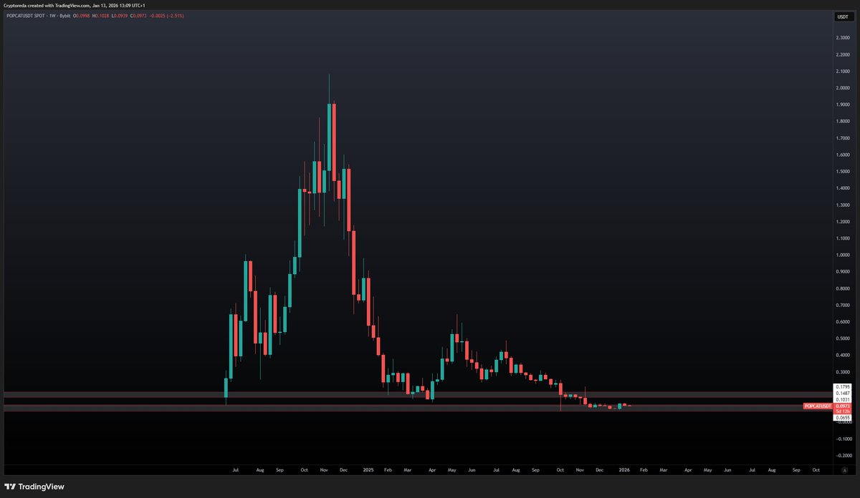This screenshot has width=860, height=498.
Task: Click the change value −0.0025 (−2.51%)
Action: click(x=166, y=16)
